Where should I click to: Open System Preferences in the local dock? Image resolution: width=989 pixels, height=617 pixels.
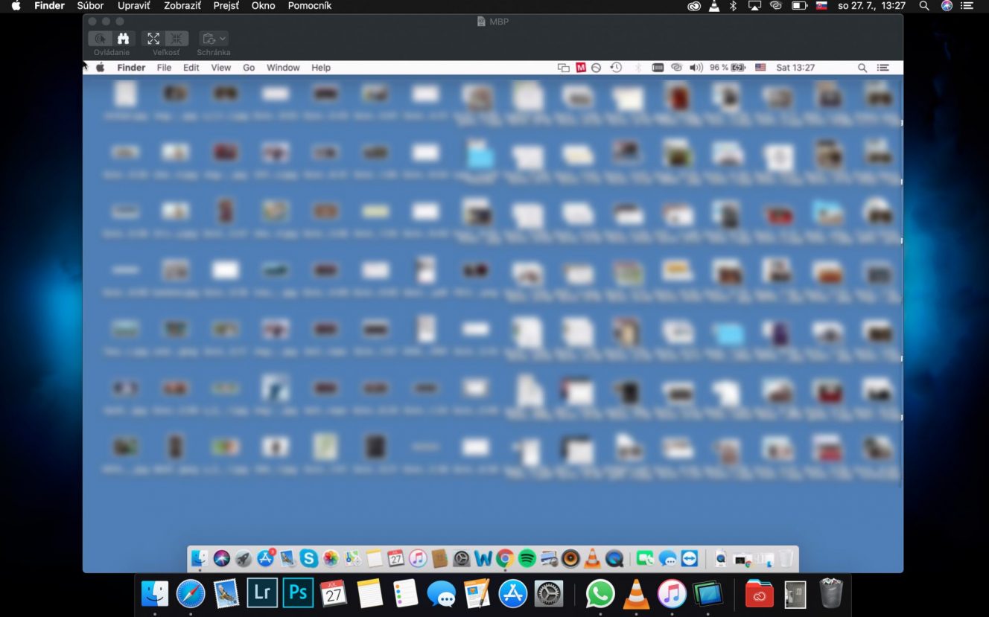549,593
